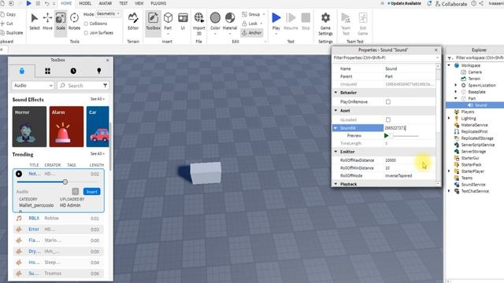Activate the Move tool

47,21
